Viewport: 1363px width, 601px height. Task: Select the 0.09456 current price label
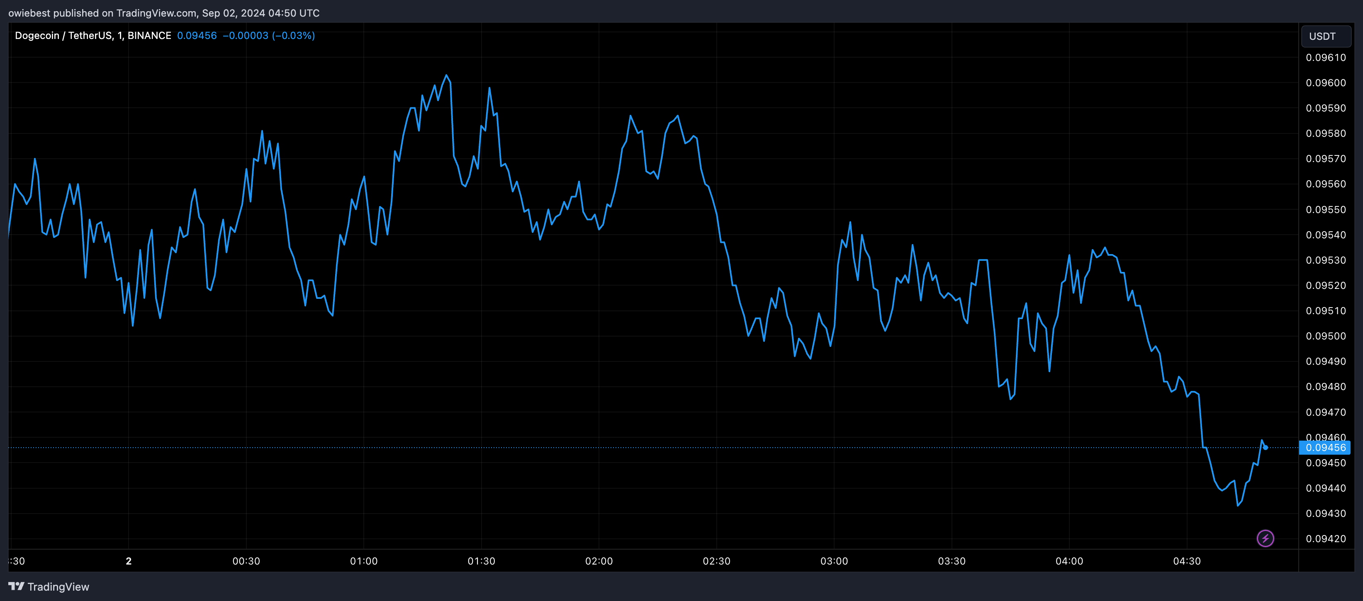click(x=1325, y=447)
